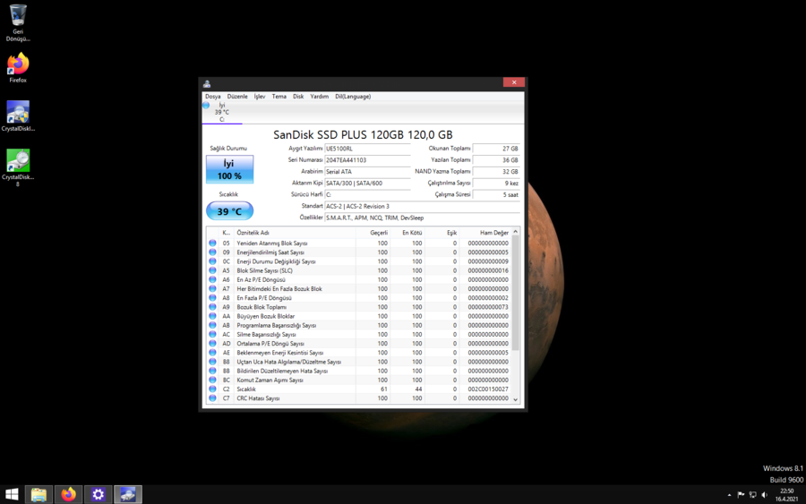Click the Windows Start button
Viewport: 806px width, 504px height.
click(x=12, y=494)
